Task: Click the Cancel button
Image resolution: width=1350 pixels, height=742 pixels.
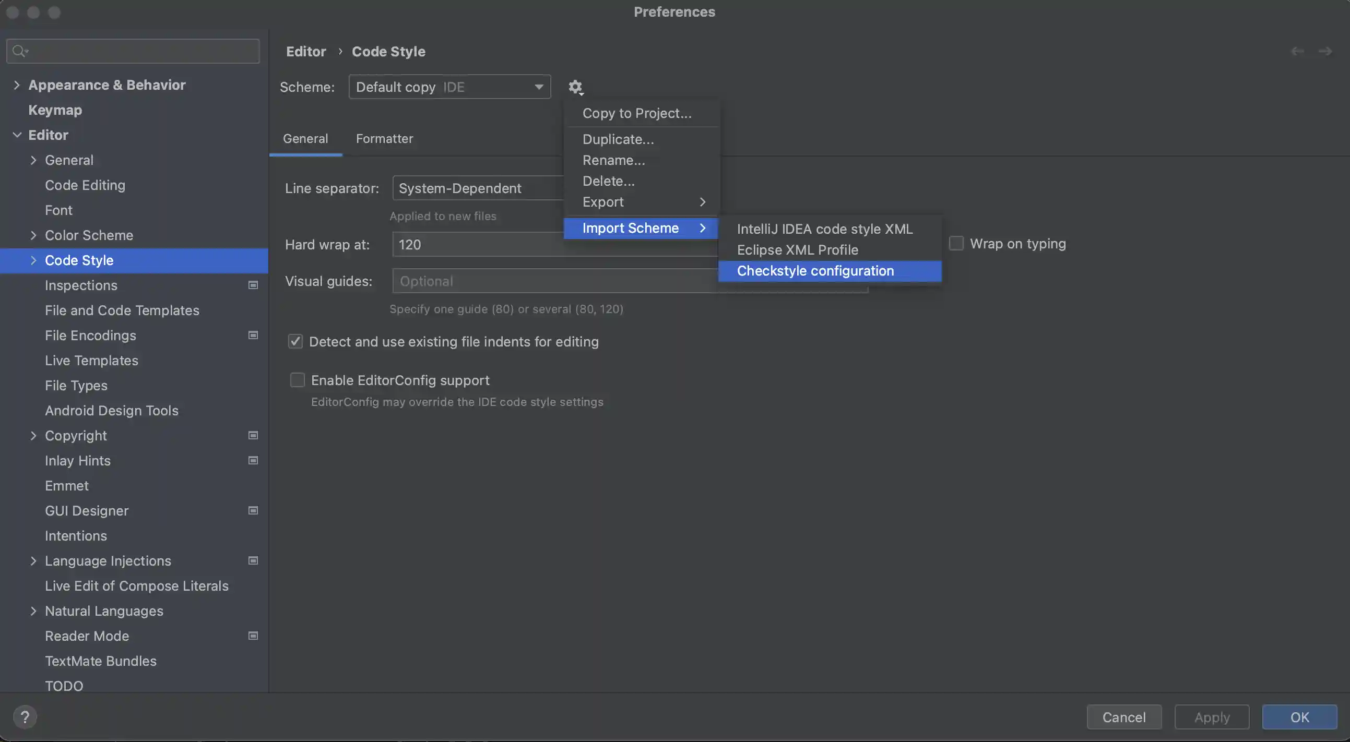Action: 1123,717
